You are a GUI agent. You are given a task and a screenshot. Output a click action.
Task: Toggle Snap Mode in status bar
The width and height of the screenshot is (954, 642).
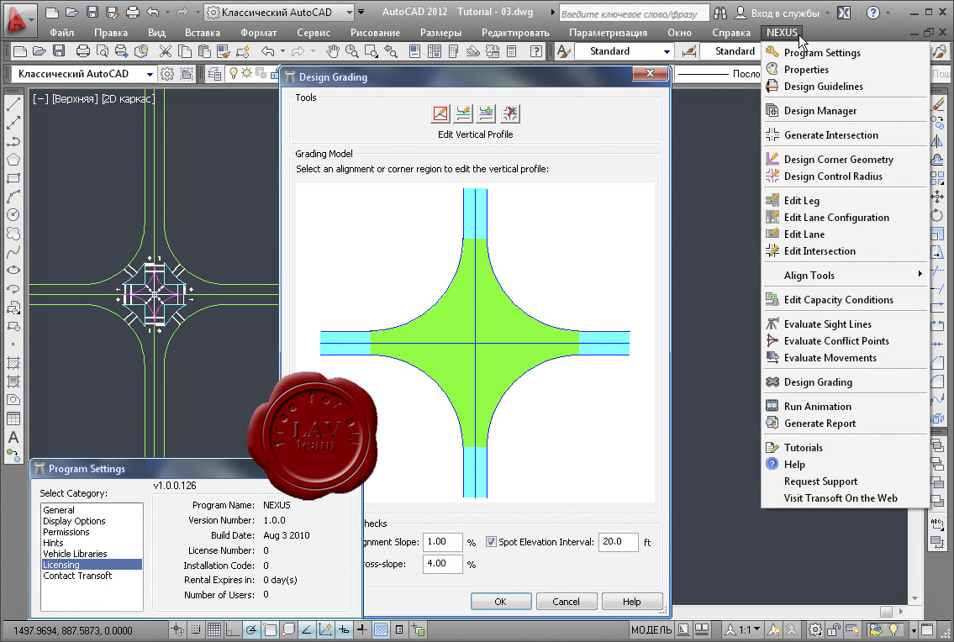(196, 630)
